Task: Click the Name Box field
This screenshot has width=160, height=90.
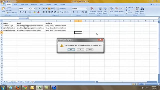Action: point(8,18)
